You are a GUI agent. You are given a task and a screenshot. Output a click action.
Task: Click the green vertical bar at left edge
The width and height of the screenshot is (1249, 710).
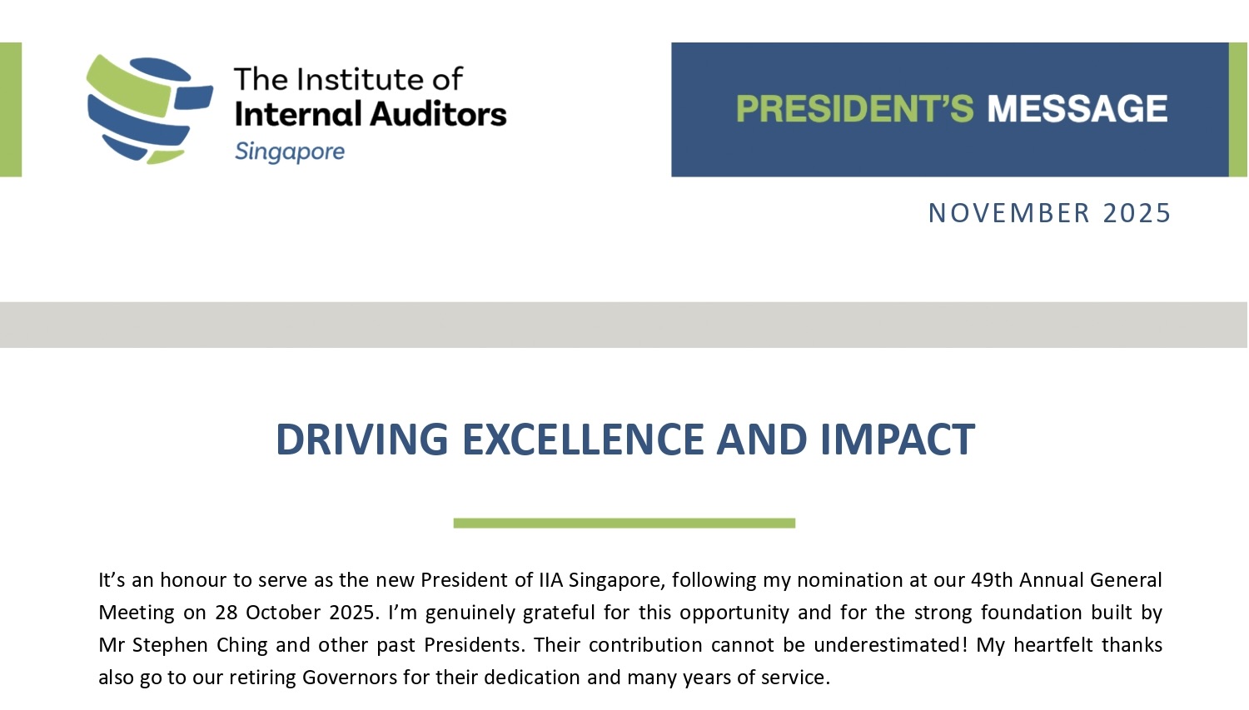point(11,109)
